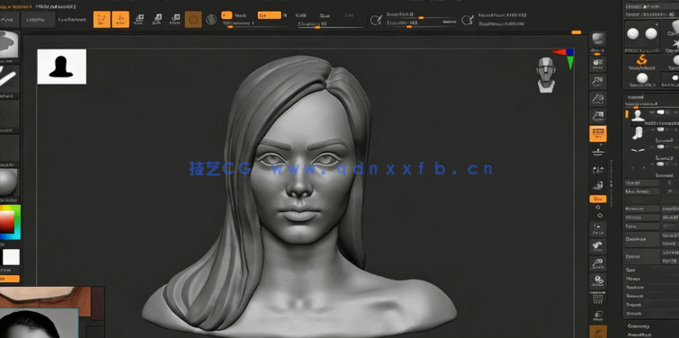Click the bottom brown icon on right shelf
Viewport: 679px width, 338px height.
(x=597, y=332)
